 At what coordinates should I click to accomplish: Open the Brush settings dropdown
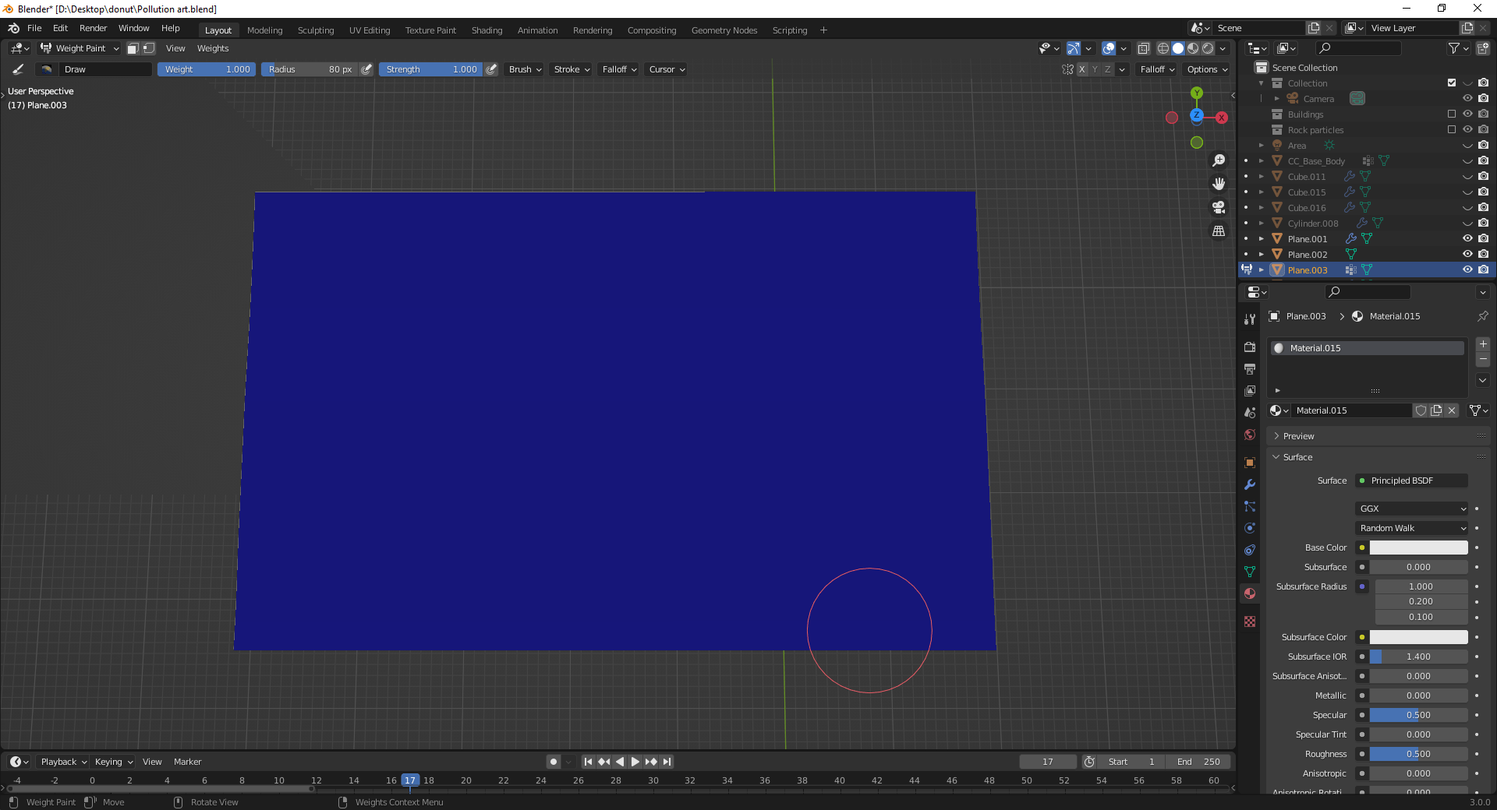click(525, 69)
